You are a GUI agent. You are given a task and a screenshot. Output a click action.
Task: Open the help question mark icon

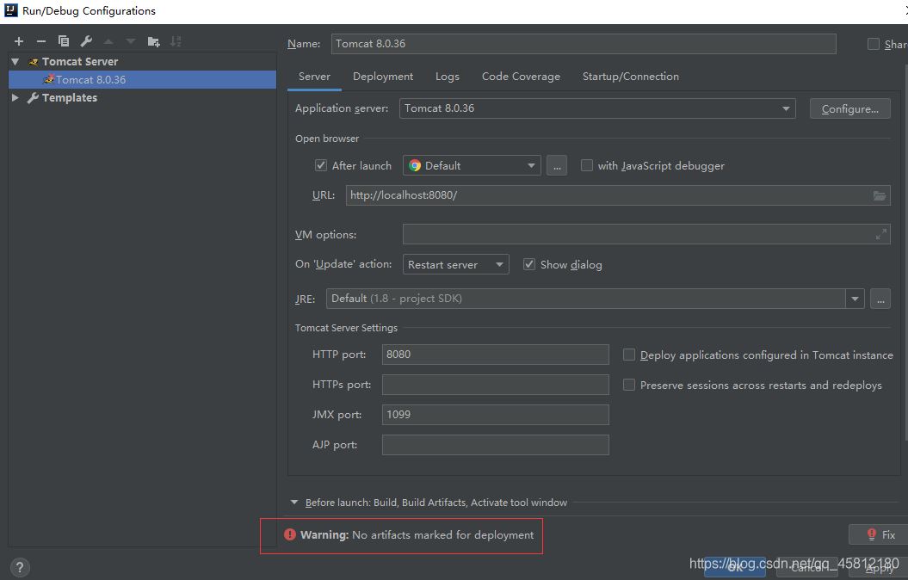19,567
